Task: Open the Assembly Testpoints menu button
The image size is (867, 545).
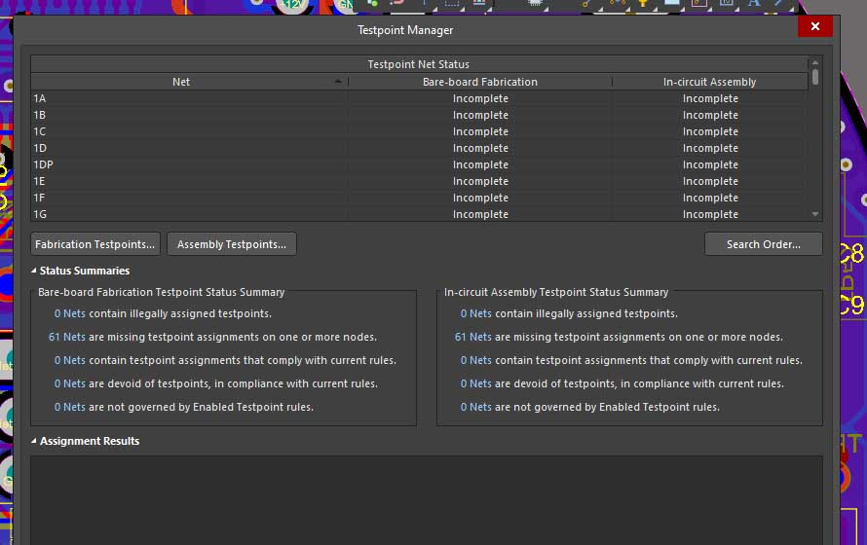Action: coord(232,244)
